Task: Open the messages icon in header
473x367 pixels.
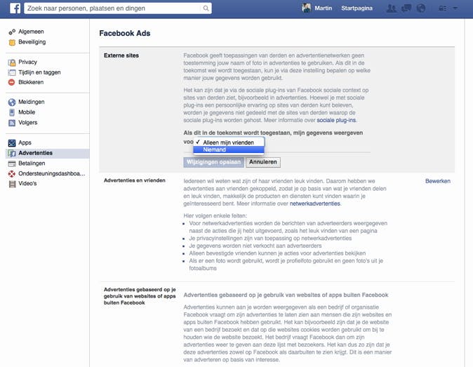Action: pos(406,8)
